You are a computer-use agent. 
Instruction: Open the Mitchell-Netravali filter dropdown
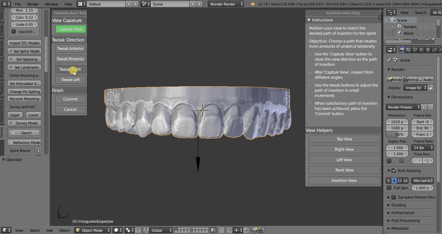pyautogui.click(x=423, y=181)
